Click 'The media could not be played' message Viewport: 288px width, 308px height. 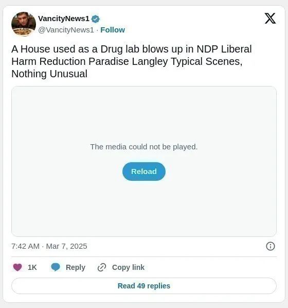point(144,147)
